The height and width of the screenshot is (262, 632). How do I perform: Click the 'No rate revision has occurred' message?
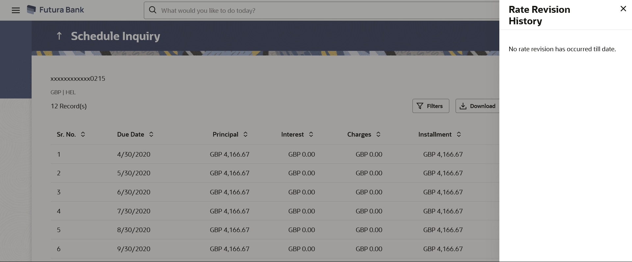point(562,49)
